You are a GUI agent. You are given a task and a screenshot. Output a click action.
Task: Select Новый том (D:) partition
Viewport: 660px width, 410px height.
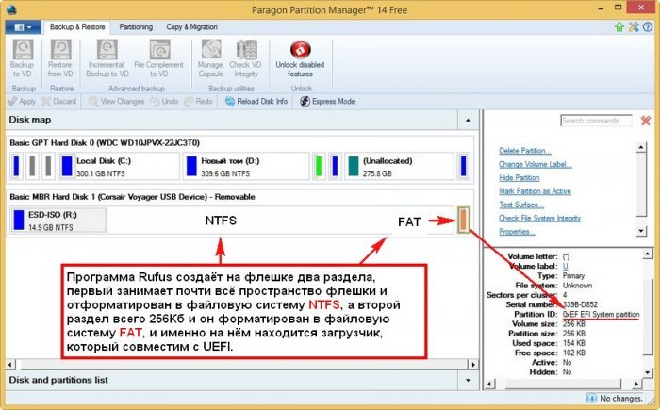[246, 166]
